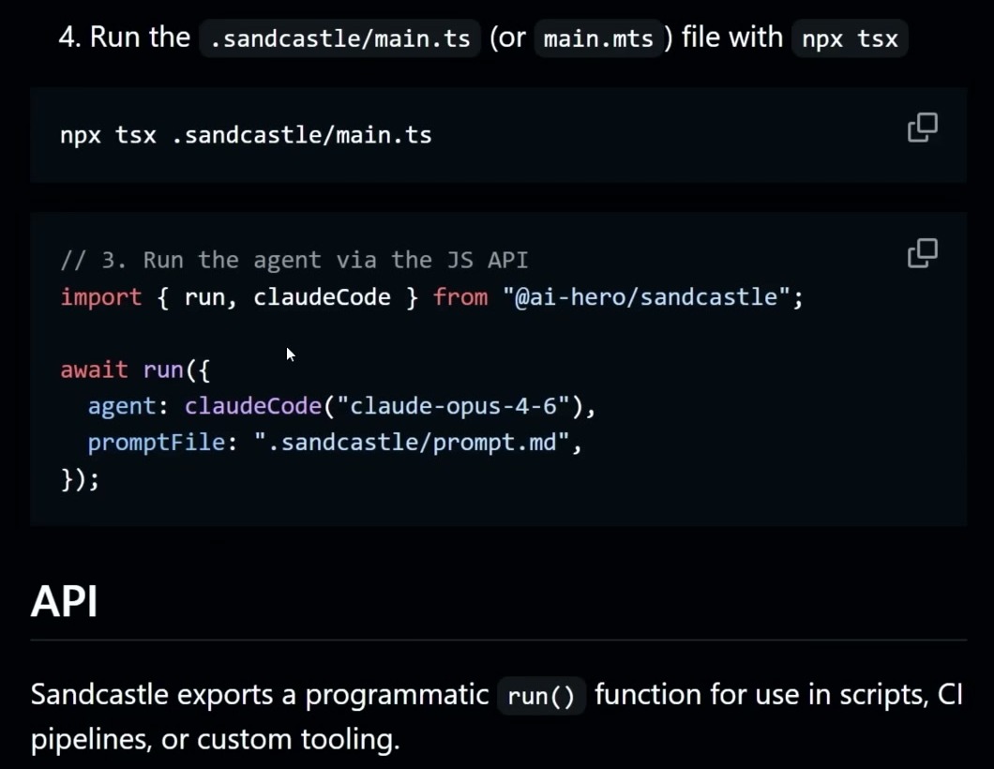
Task: Click the closing "});" code line
Action: 80,478
